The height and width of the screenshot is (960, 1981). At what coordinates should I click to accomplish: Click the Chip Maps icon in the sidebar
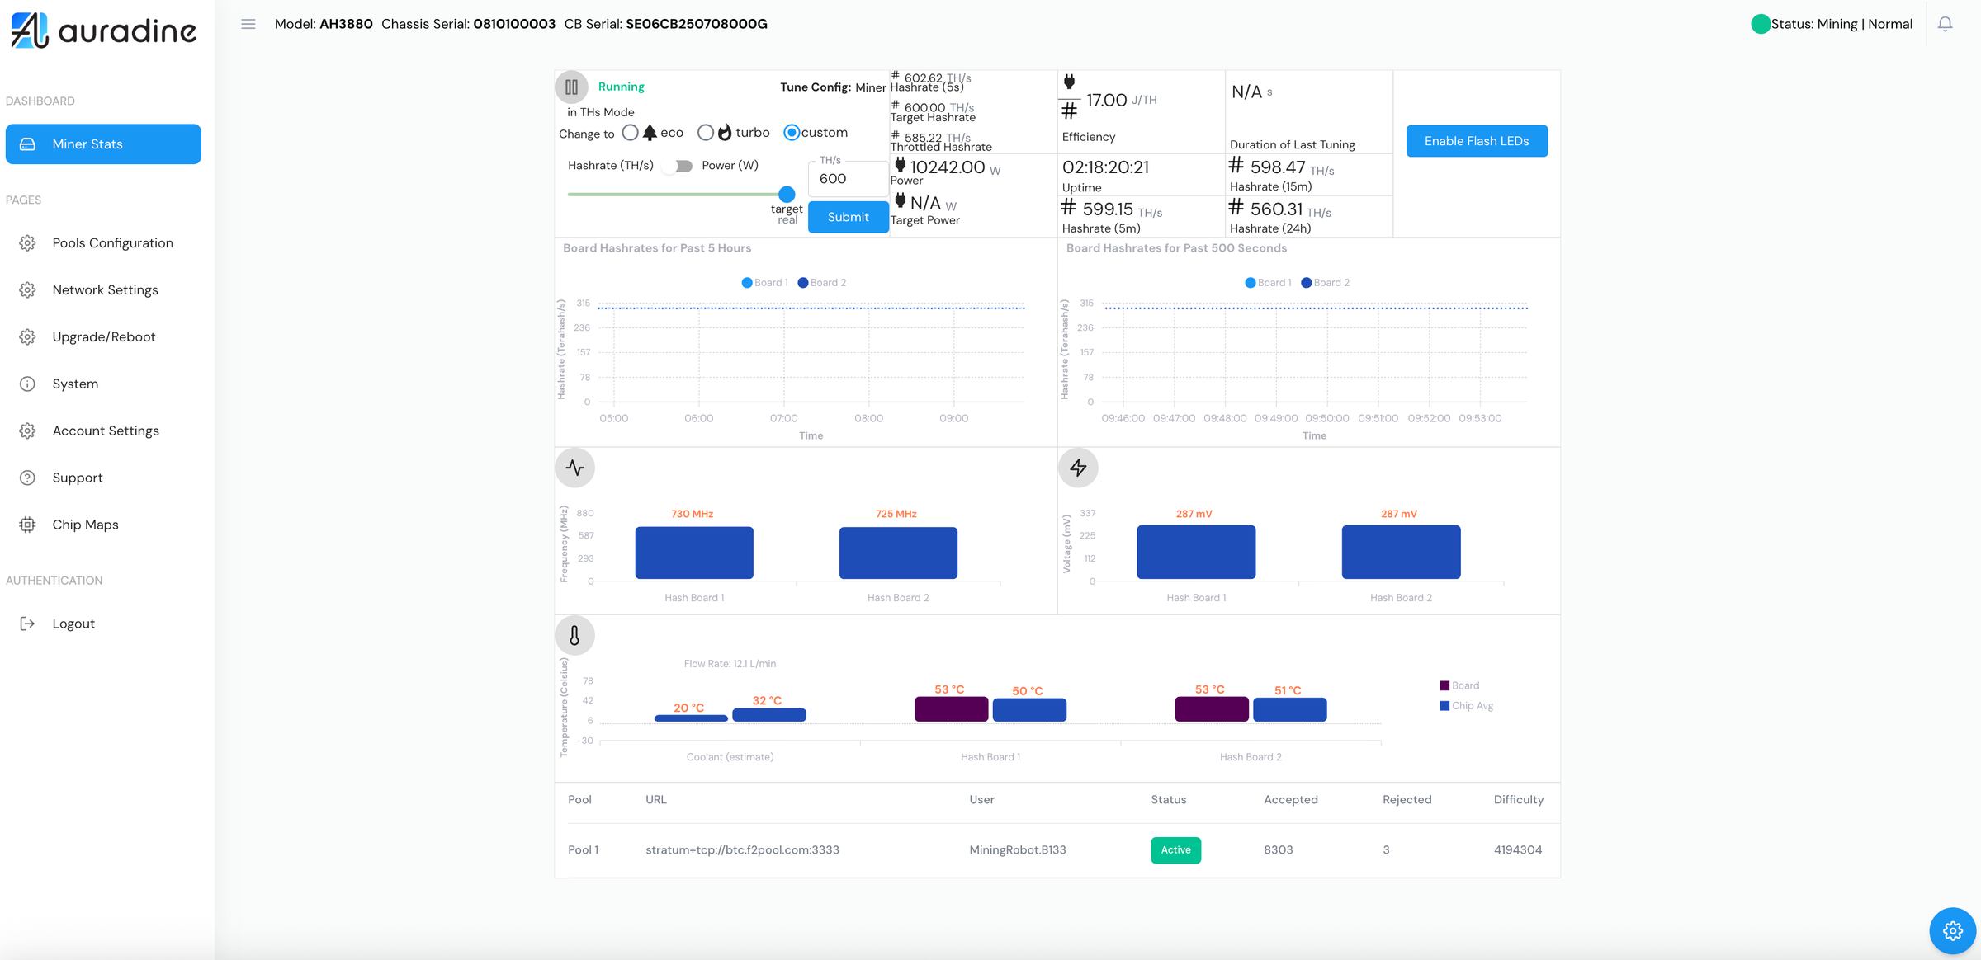point(28,525)
